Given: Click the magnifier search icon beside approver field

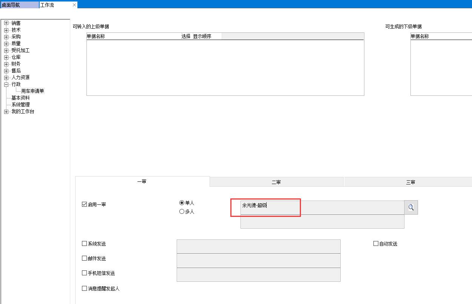Looking at the screenshot, I should tap(411, 207).
